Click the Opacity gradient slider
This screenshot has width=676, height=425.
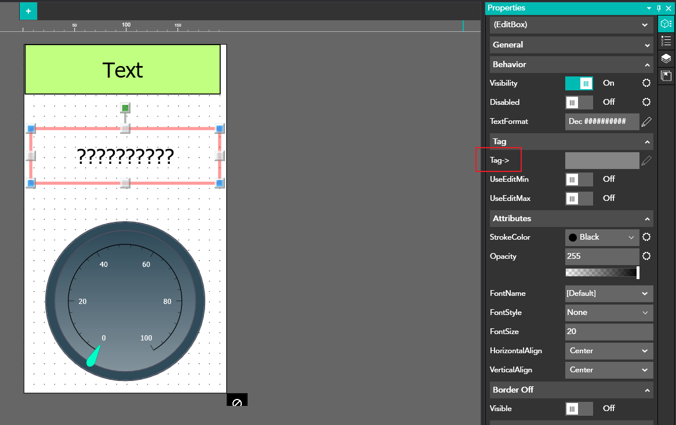coord(602,273)
